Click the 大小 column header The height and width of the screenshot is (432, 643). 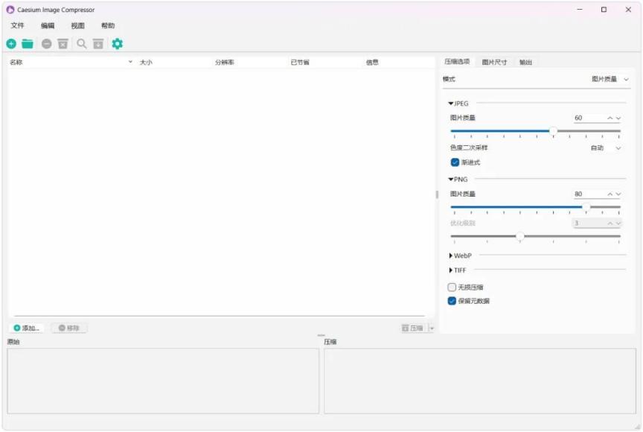146,63
